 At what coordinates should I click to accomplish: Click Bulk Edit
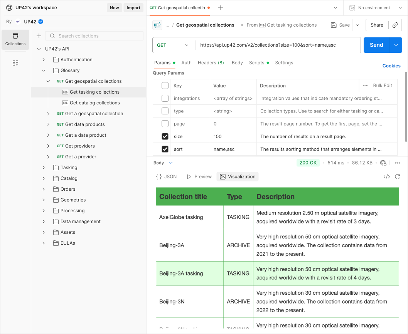(383, 86)
